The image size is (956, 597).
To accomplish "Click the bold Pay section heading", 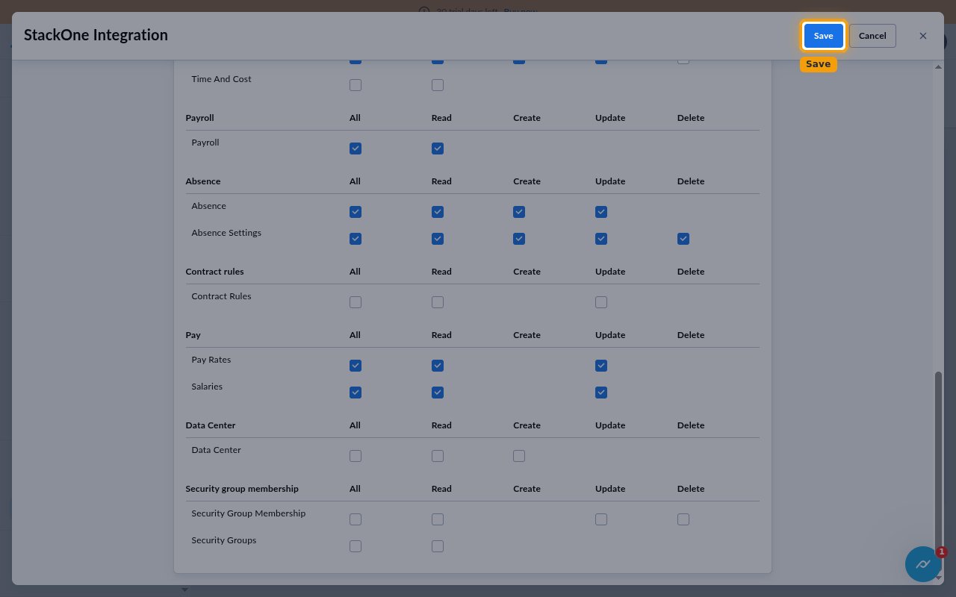I will coord(193,335).
